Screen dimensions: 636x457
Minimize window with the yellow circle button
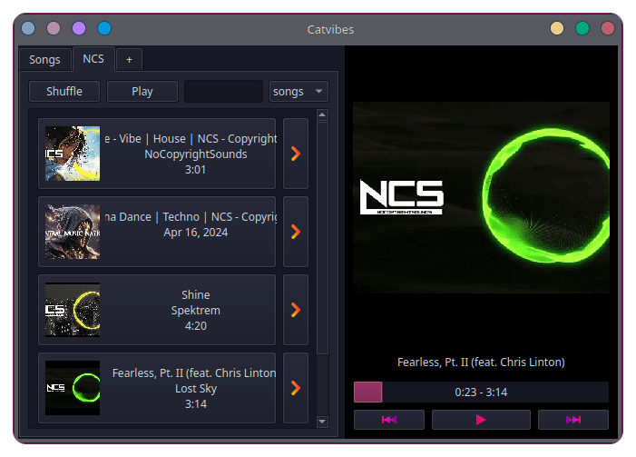557,28
